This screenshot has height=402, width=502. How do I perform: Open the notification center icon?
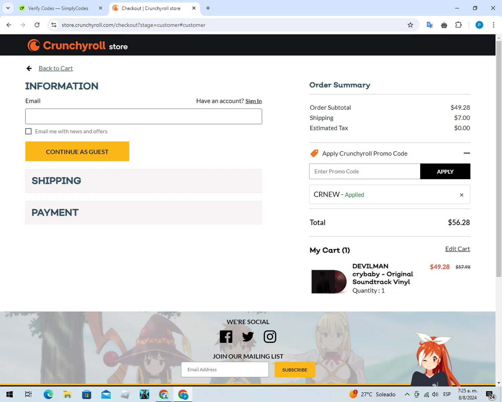pos(490,395)
